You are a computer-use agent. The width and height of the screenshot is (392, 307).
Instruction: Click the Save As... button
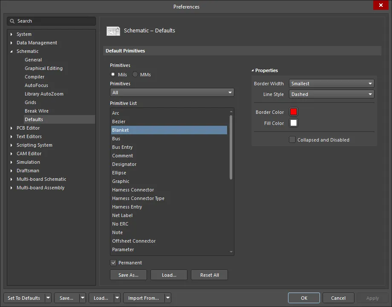(x=128, y=275)
